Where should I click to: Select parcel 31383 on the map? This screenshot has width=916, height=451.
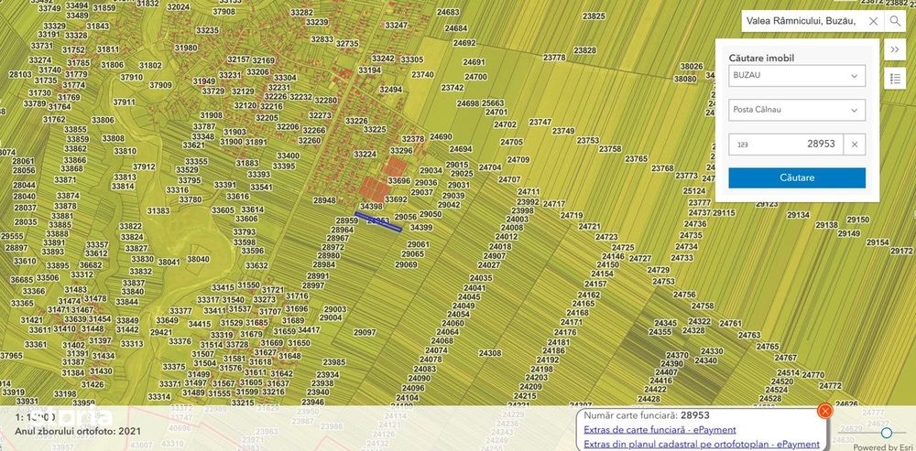(158, 210)
